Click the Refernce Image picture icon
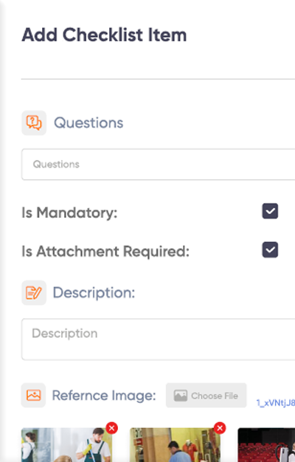This screenshot has width=295, height=462. coord(34,395)
